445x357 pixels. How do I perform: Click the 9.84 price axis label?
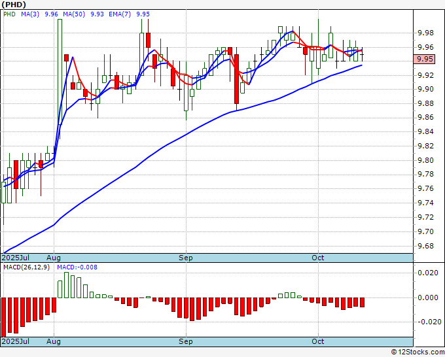(x=426, y=131)
